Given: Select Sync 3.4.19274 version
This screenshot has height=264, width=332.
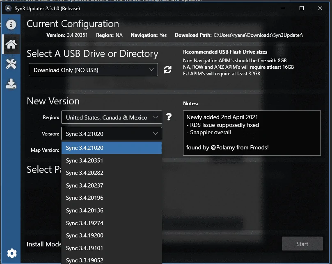Looking at the screenshot, I should pyautogui.click(x=112, y=223).
